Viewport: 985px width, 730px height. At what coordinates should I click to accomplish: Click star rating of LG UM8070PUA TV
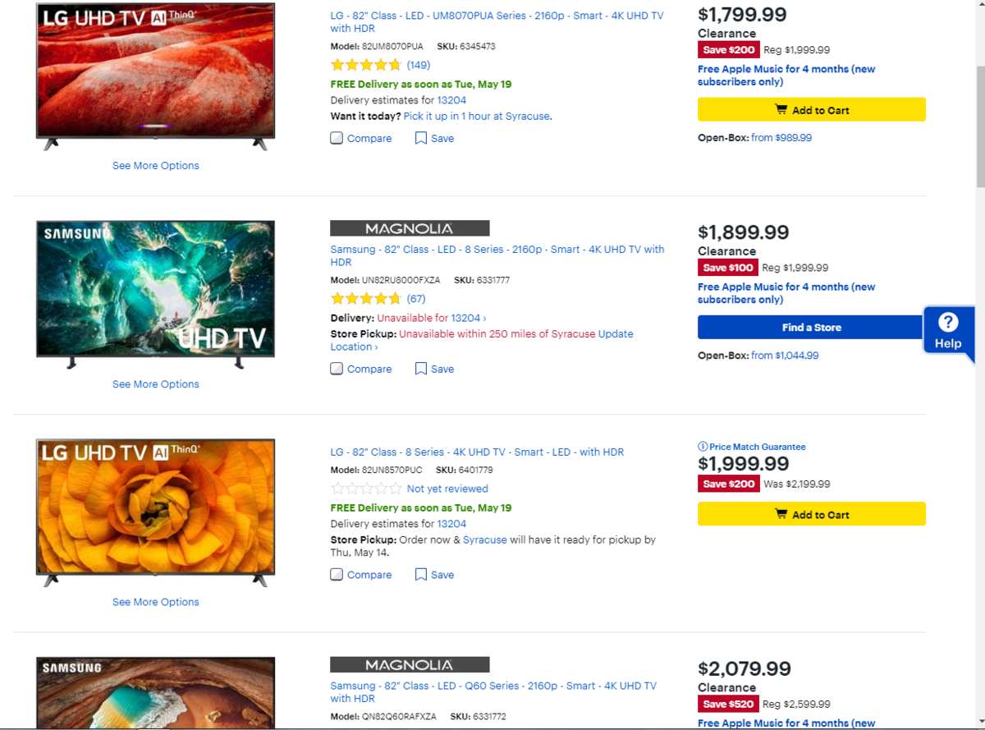(x=365, y=65)
